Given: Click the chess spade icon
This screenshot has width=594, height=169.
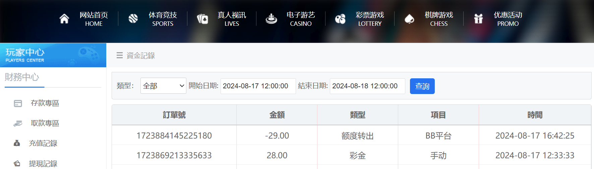Looking at the screenshot, I should coord(409,19).
